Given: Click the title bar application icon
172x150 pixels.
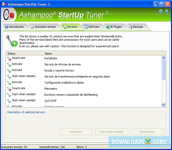Looking at the screenshot, I should tap(4, 4).
